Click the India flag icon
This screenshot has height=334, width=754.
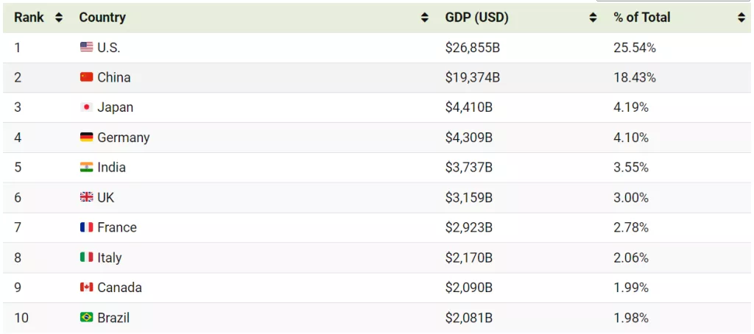pyautogui.click(x=86, y=167)
